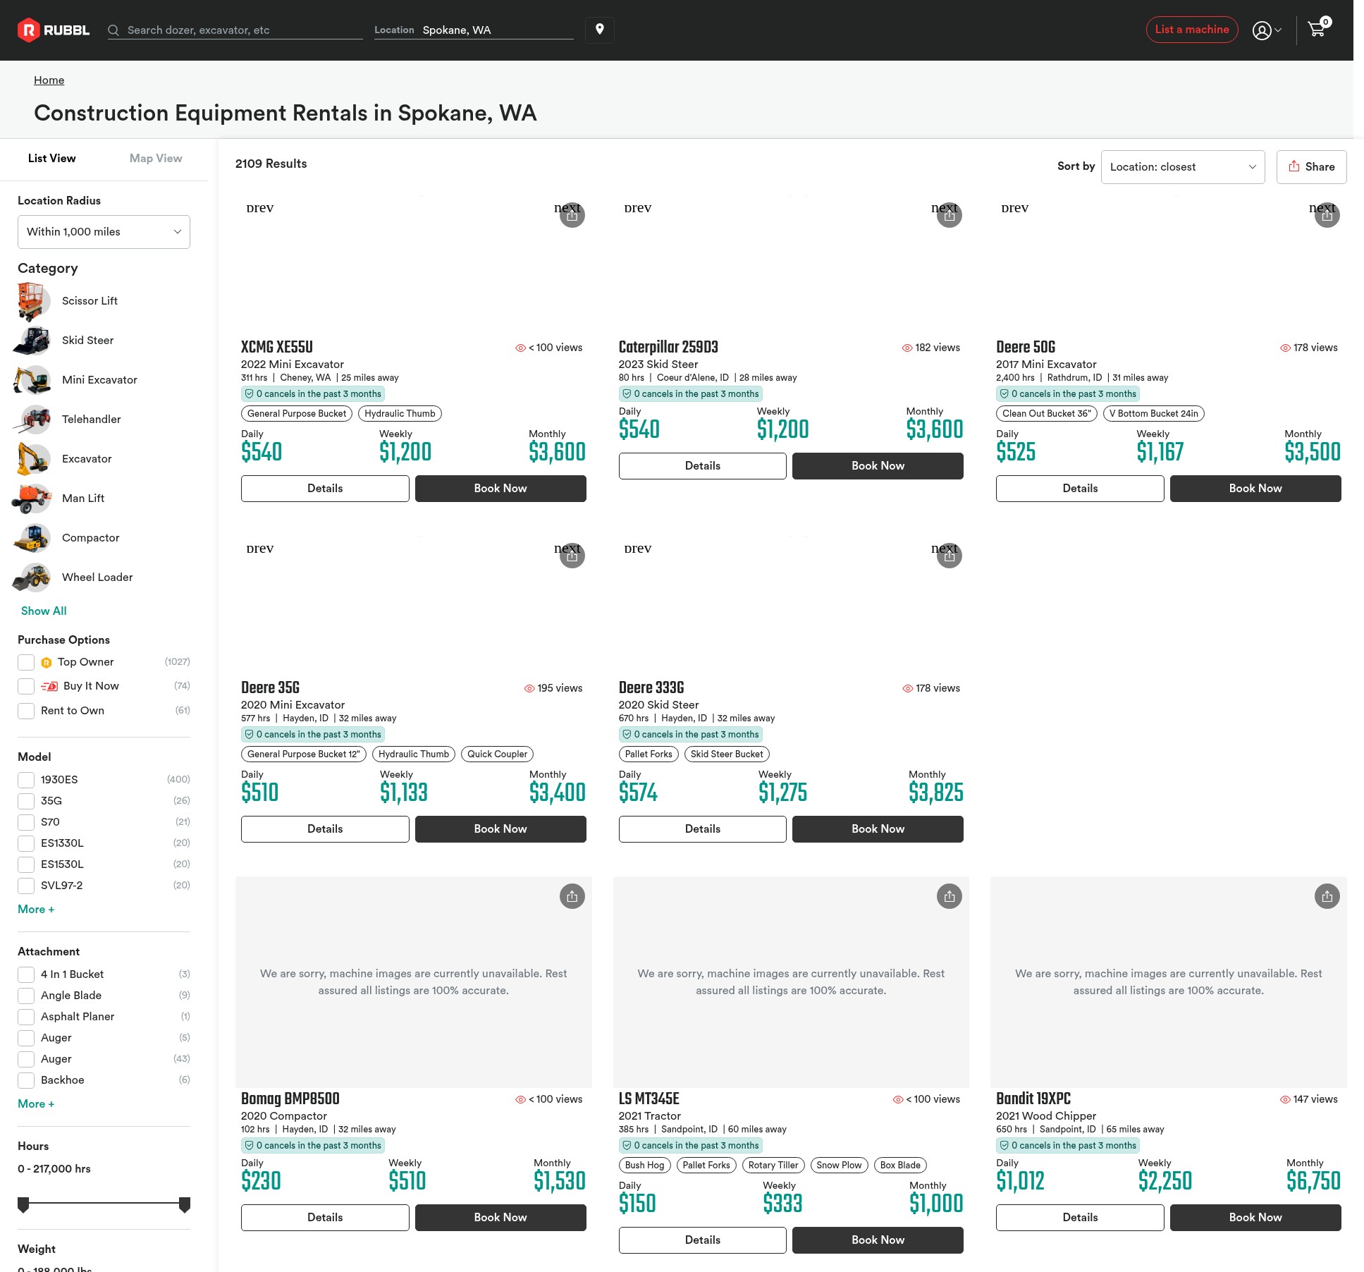Image resolution: width=1364 pixels, height=1272 pixels.
Task: Click the Share results button
Action: pos(1311,167)
